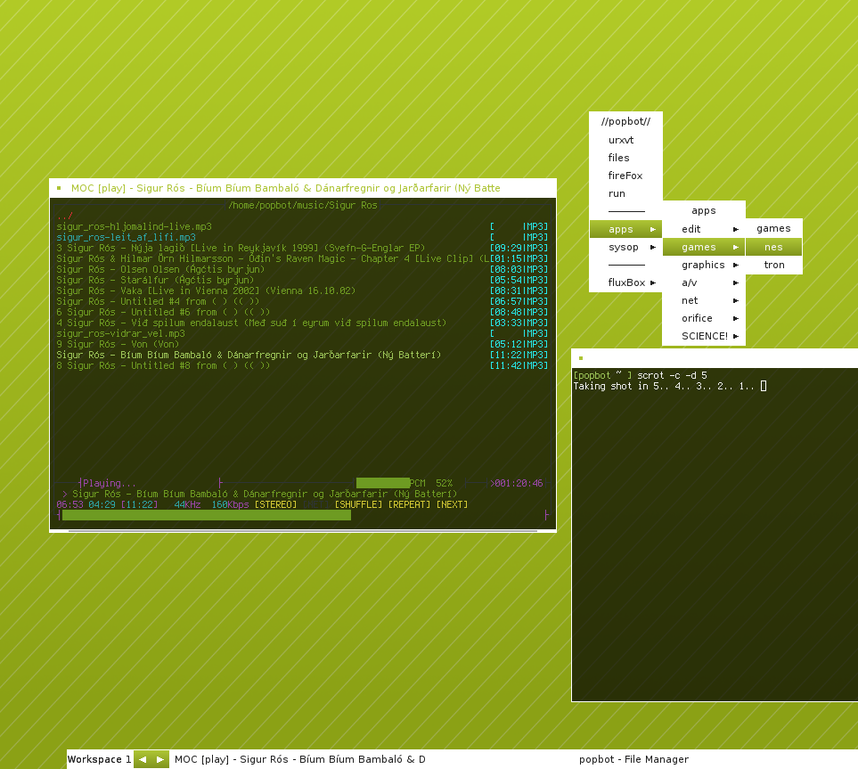Select Untitled #8 track in MOC
Image resolution: width=858 pixels, height=769 pixels.
point(302,365)
